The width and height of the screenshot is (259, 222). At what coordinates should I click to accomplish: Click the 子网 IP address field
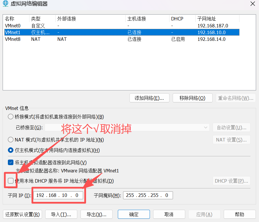(58, 195)
